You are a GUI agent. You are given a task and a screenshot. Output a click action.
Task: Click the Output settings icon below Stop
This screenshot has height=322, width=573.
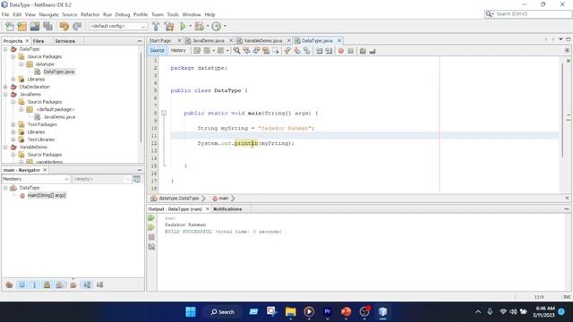pos(151,247)
